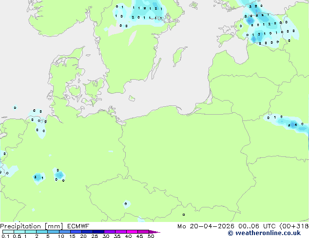
Task: Click the 'Precipitation [mm]' title text
Action: (32, 226)
